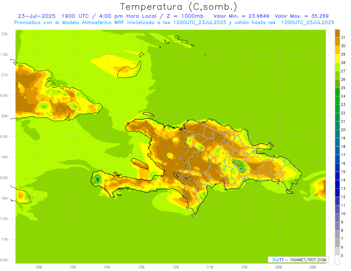Click the longitude label "69W"
Viewport: 351px width, 271px height.
[278, 267]
